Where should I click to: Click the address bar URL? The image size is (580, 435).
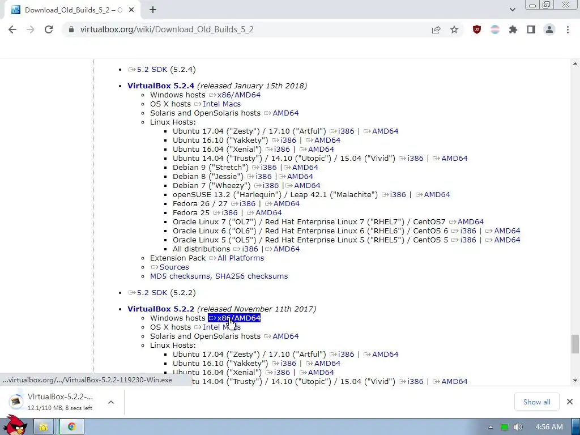tap(167, 29)
